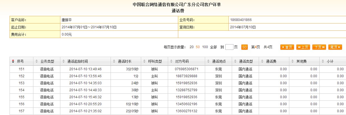Go to previous page with 上页 button
This screenshot has height=115, width=346.
[303, 47]
